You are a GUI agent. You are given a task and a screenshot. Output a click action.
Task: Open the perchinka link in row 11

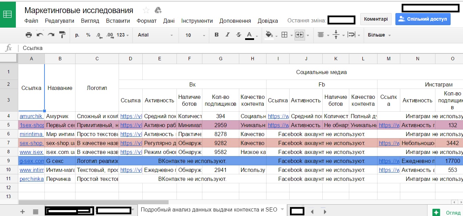(x=31, y=179)
